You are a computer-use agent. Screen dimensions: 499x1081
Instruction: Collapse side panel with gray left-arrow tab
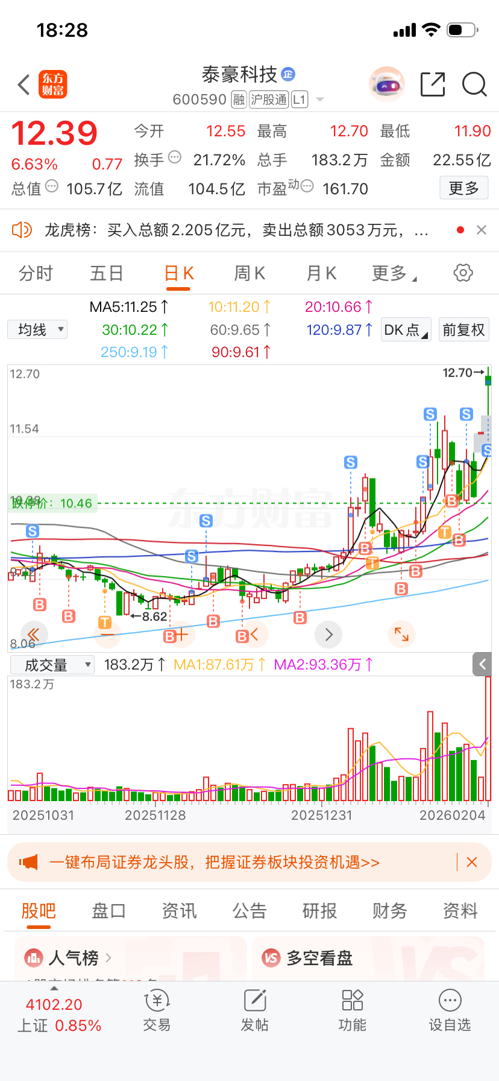[482, 664]
